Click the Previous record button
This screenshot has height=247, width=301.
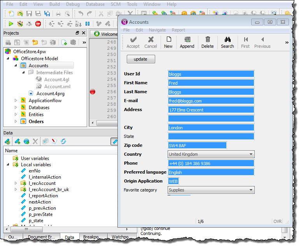coord(262,42)
